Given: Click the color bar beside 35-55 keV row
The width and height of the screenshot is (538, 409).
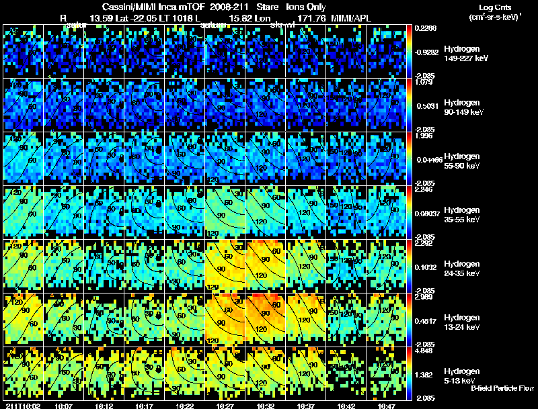Looking at the screenshot, I should click(409, 213).
